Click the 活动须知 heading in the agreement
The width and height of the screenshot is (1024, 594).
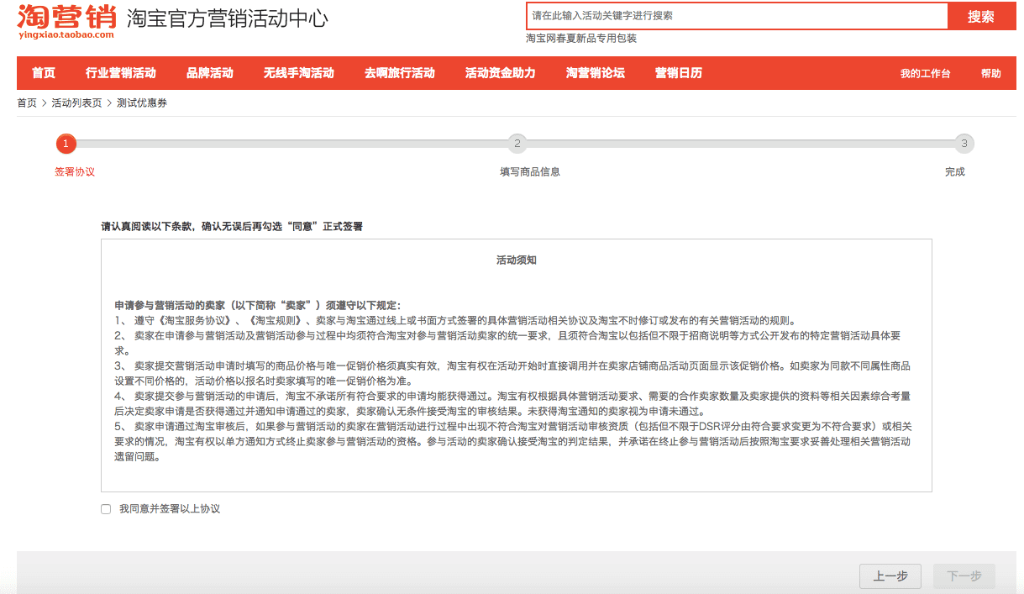(x=517, y=260)
